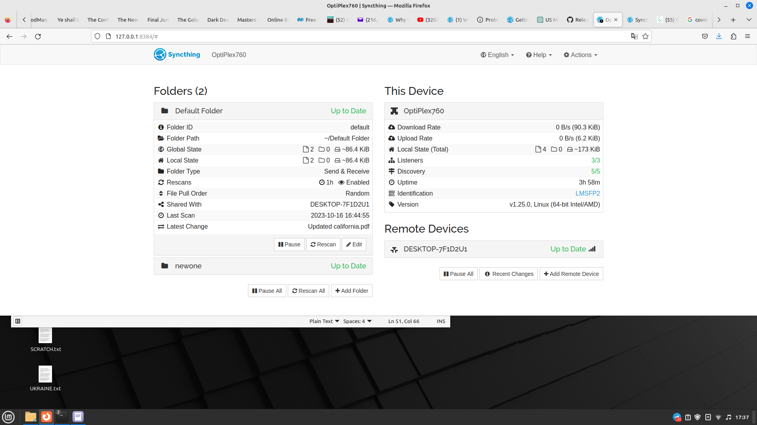This screenshot has height=425, width=757.
Task: Open Plain Text language dropdown in editor
Action: coord(324,321)
